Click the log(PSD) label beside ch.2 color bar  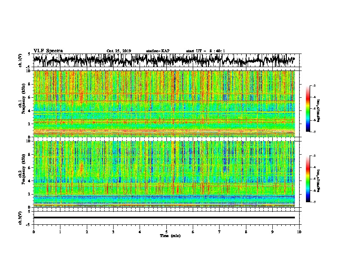318,181
